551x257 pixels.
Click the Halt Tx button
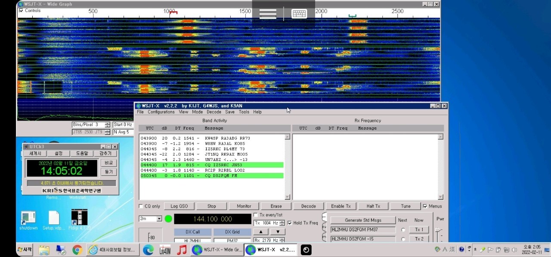374,206
